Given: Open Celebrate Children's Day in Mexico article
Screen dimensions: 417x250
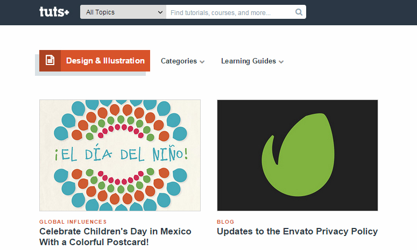Looking at the screenshot, I should [115, 237].
